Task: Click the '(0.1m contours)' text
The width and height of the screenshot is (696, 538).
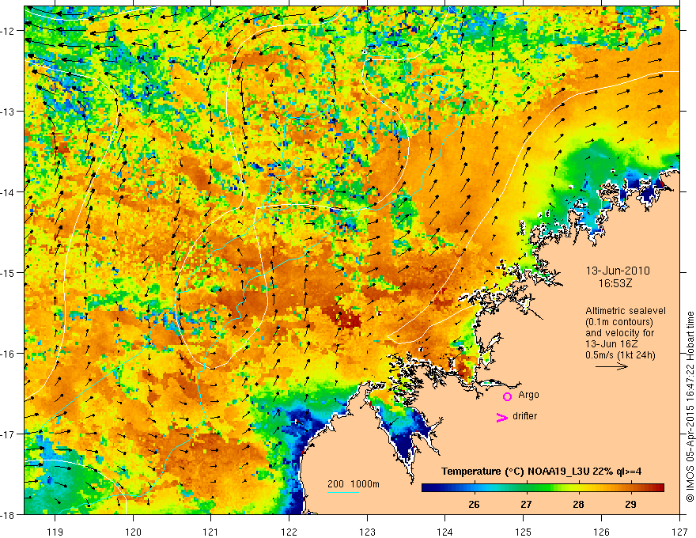Action: (619, 322)
